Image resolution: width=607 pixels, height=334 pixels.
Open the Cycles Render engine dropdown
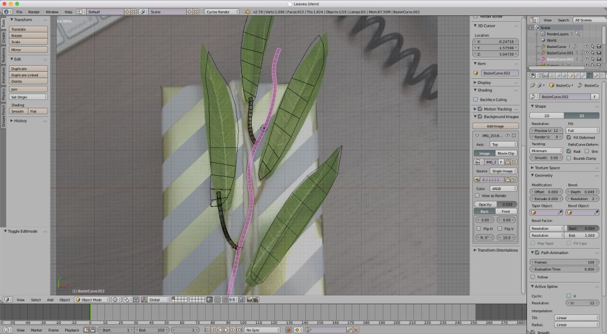222,12
